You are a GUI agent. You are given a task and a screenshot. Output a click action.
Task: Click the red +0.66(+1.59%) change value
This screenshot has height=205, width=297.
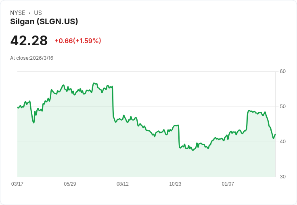(x=77, y=41)
